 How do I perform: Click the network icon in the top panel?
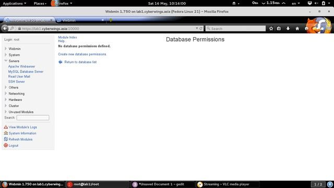coord(309,3)
